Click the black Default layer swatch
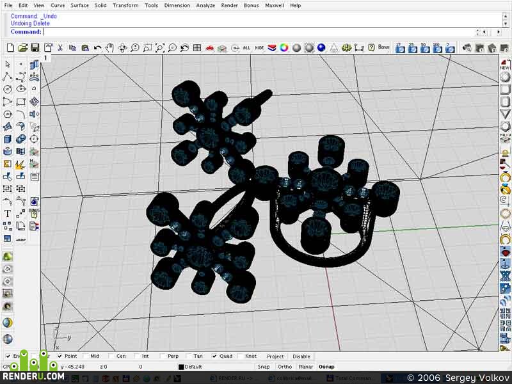 pyautogui.click(x=181, y=367)
